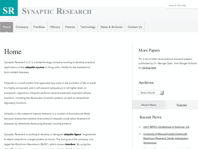This screenshot has width=198, height=149.
Task: Click the SR teal logo
Action: click(9, 8)
